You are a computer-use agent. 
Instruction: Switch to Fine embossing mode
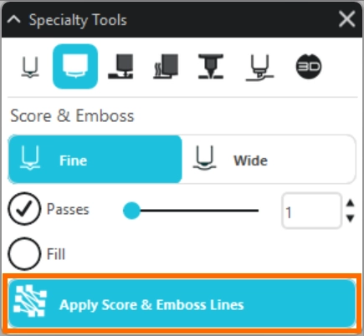pyautogui.click(x=95, y=160)
